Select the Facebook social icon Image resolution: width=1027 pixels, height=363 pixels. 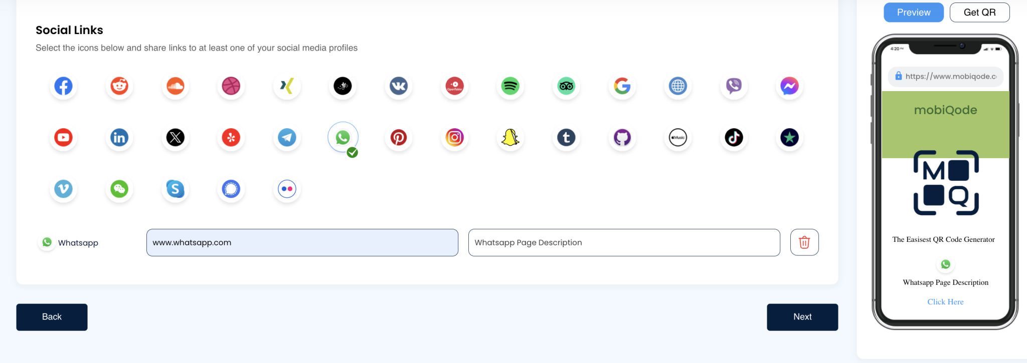pos(63,86)
